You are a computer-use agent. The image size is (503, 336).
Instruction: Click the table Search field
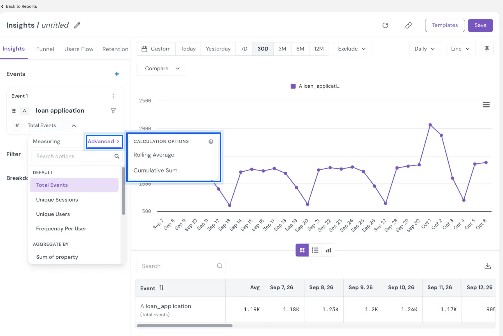pos(181,266)
